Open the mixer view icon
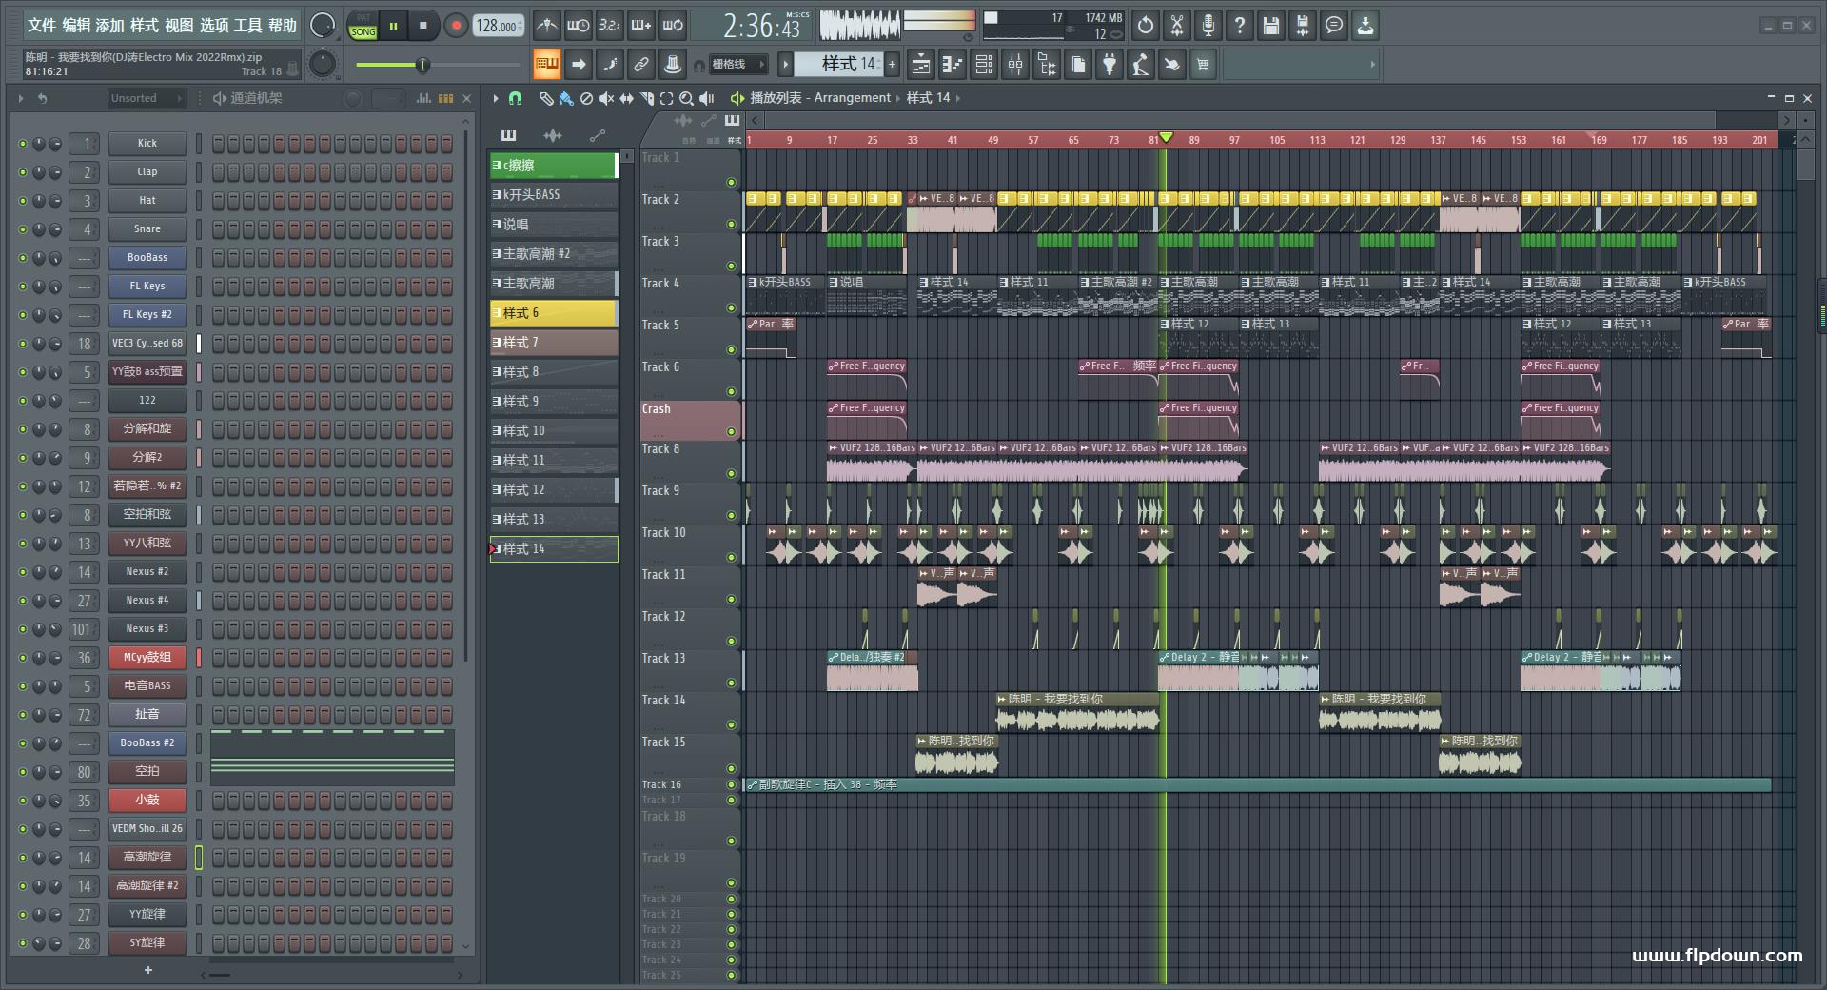 click(1015, 65)
